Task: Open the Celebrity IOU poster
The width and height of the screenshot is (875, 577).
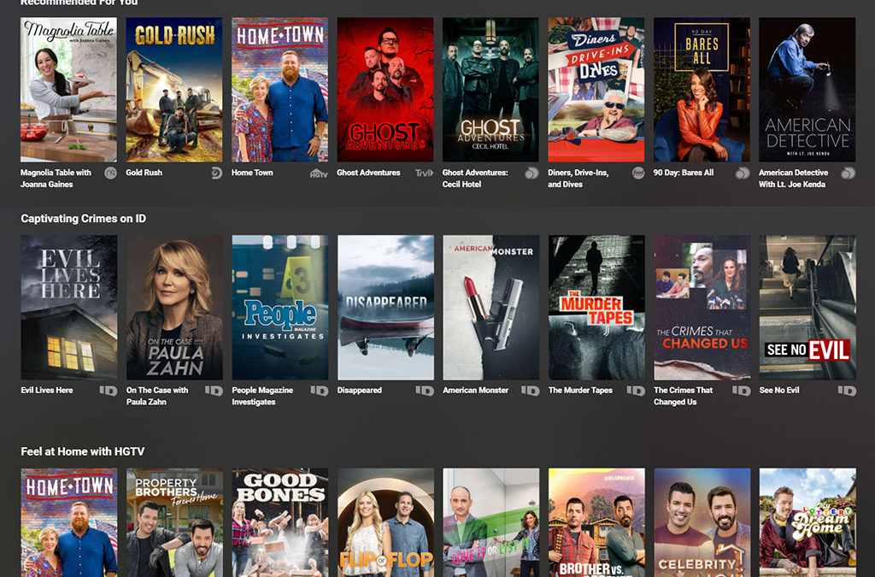Action: [702, 522]
